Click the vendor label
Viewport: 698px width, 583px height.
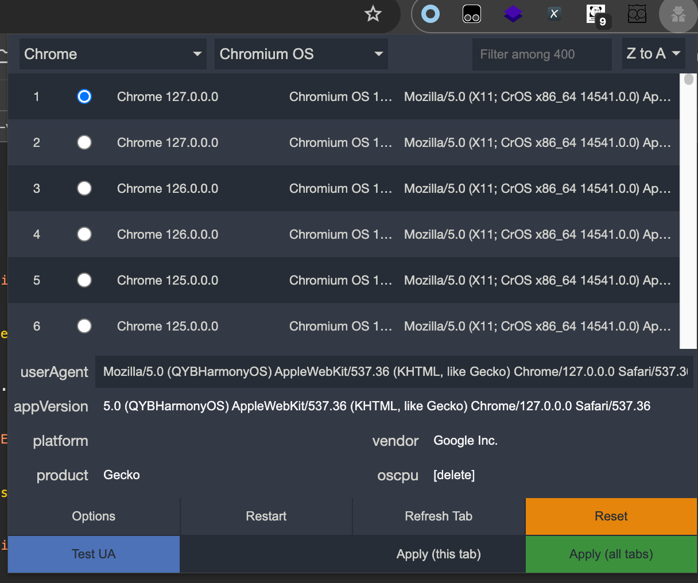coord(395,441)
